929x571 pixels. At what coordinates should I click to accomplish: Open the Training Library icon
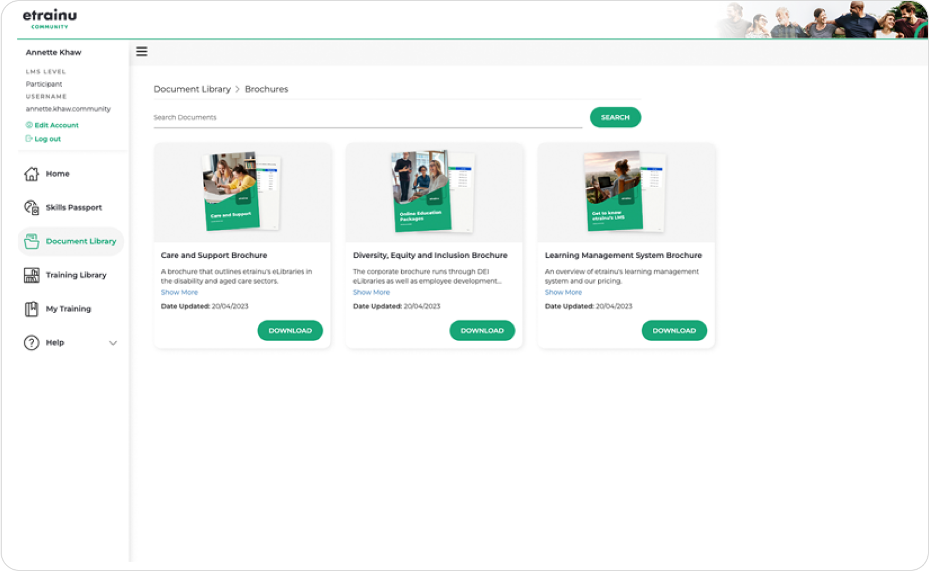[31, 275]
